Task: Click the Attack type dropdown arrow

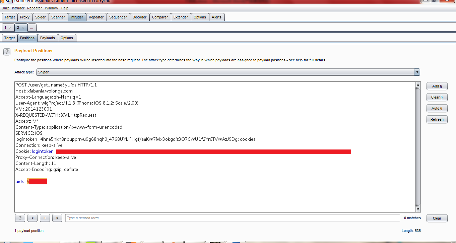Action: coord(417,72)
